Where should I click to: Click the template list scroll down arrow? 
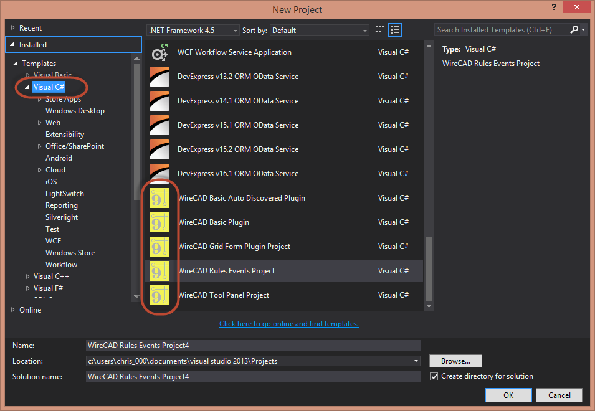coord(429,306)
